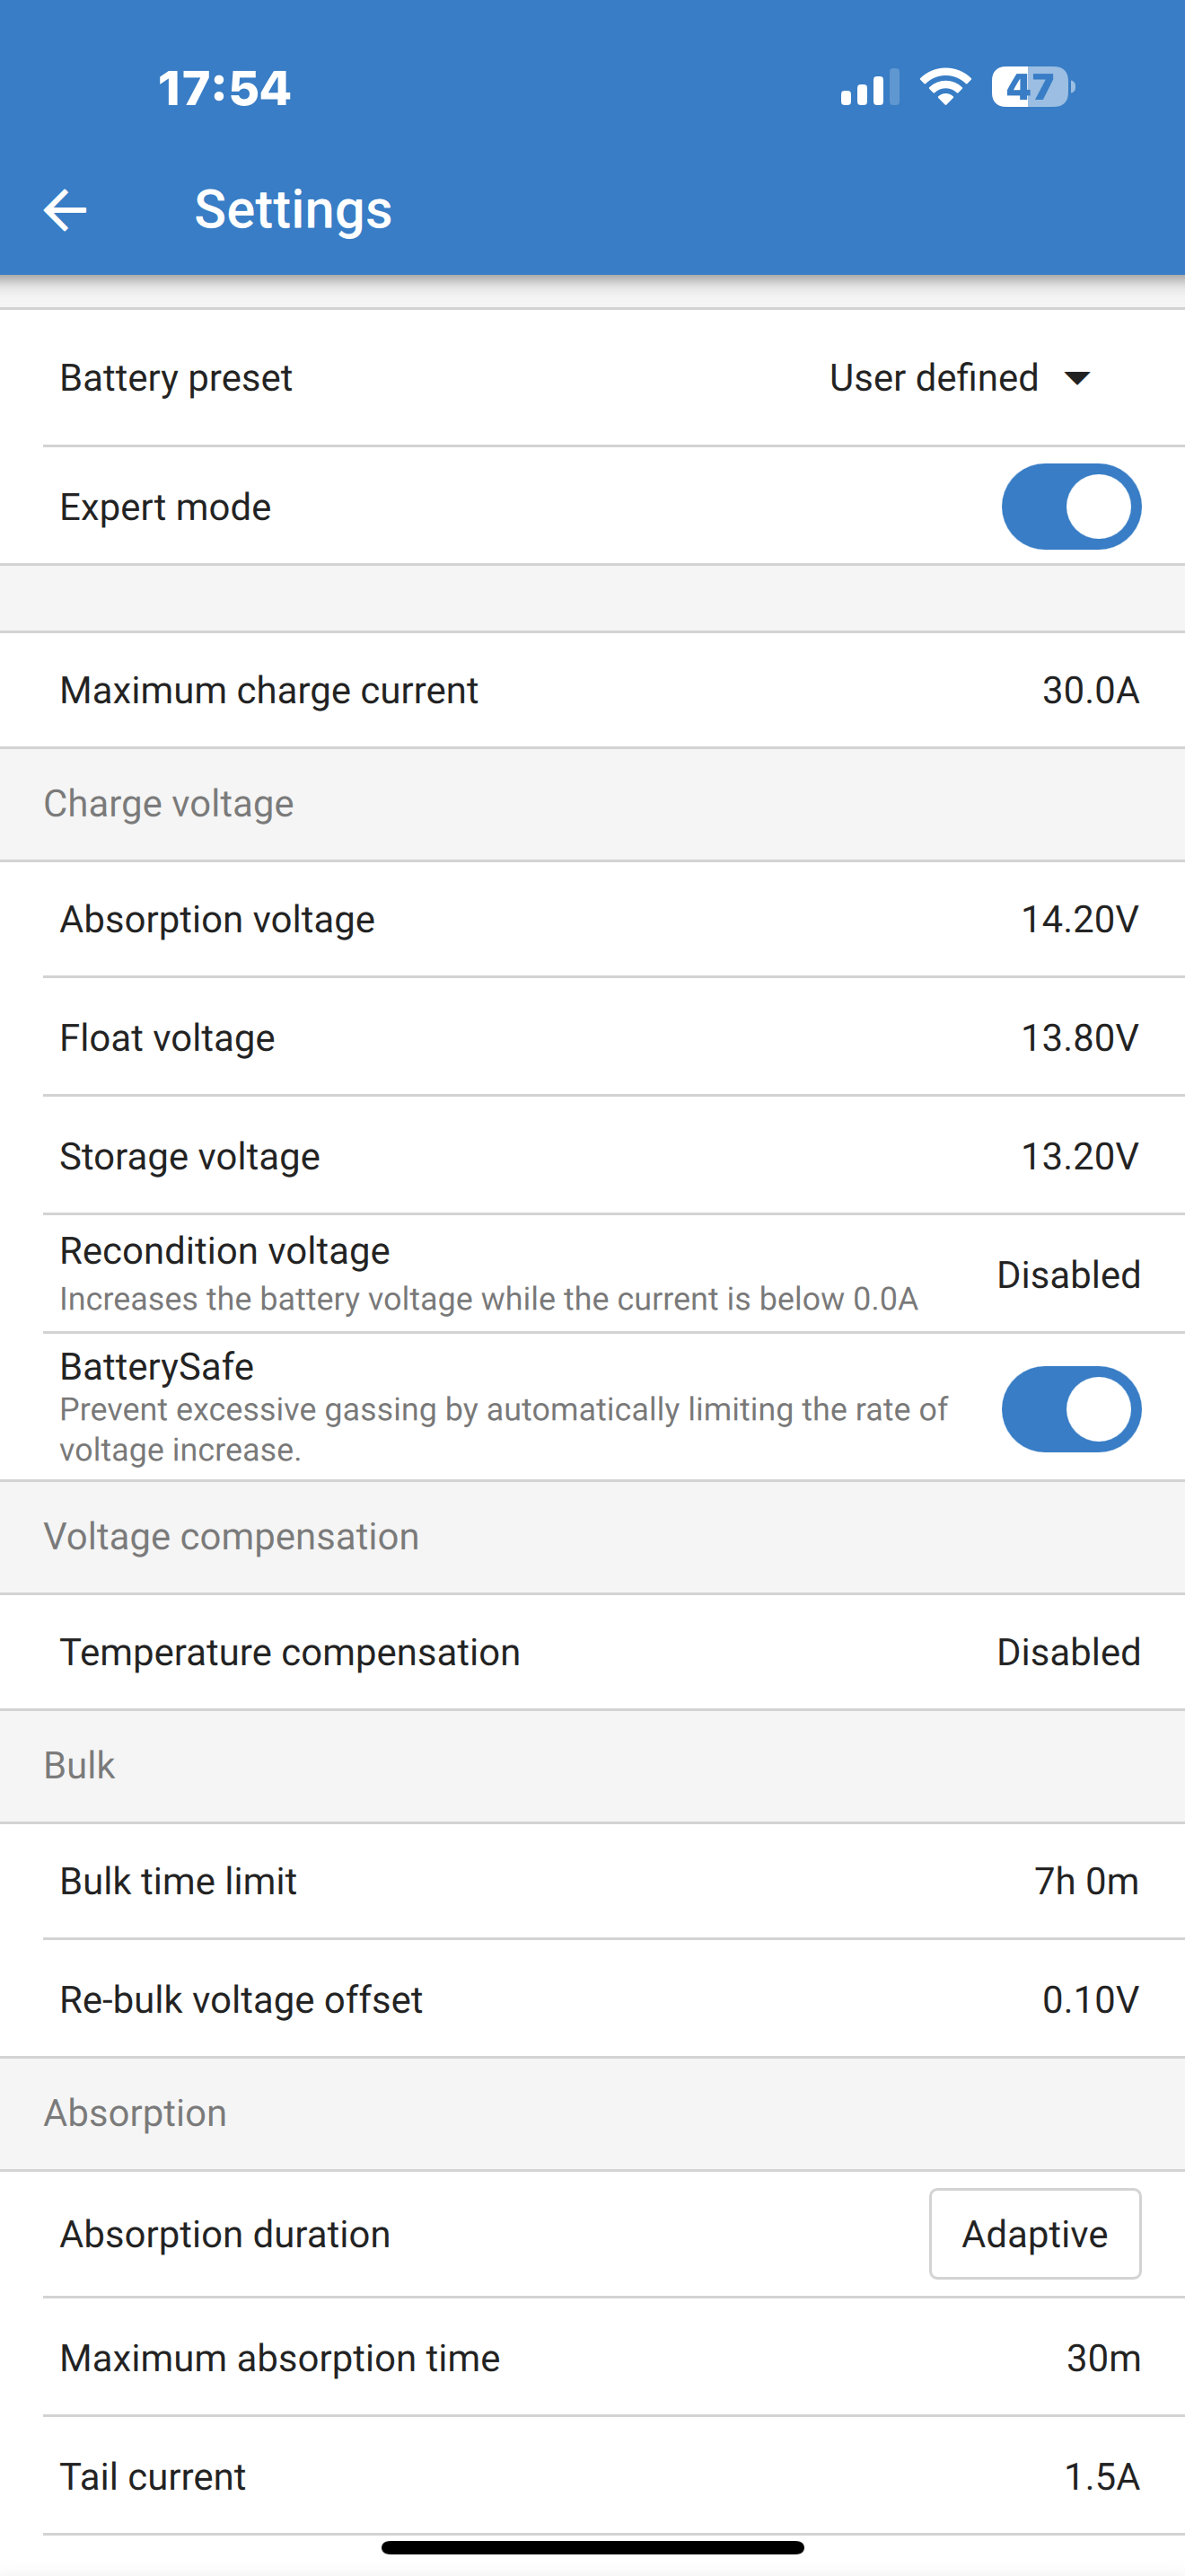The height and width of the screenshot is (2576, 1185).
Task: Click the dropdown arrow beside User defined
Action: (1077, 378)
